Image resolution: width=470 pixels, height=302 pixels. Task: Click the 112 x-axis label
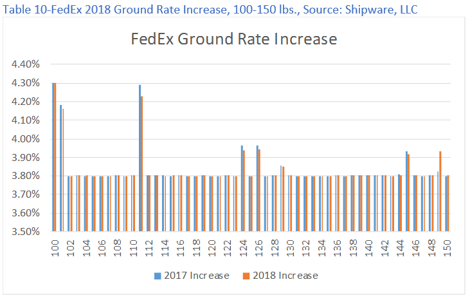[x=149, y=248]
